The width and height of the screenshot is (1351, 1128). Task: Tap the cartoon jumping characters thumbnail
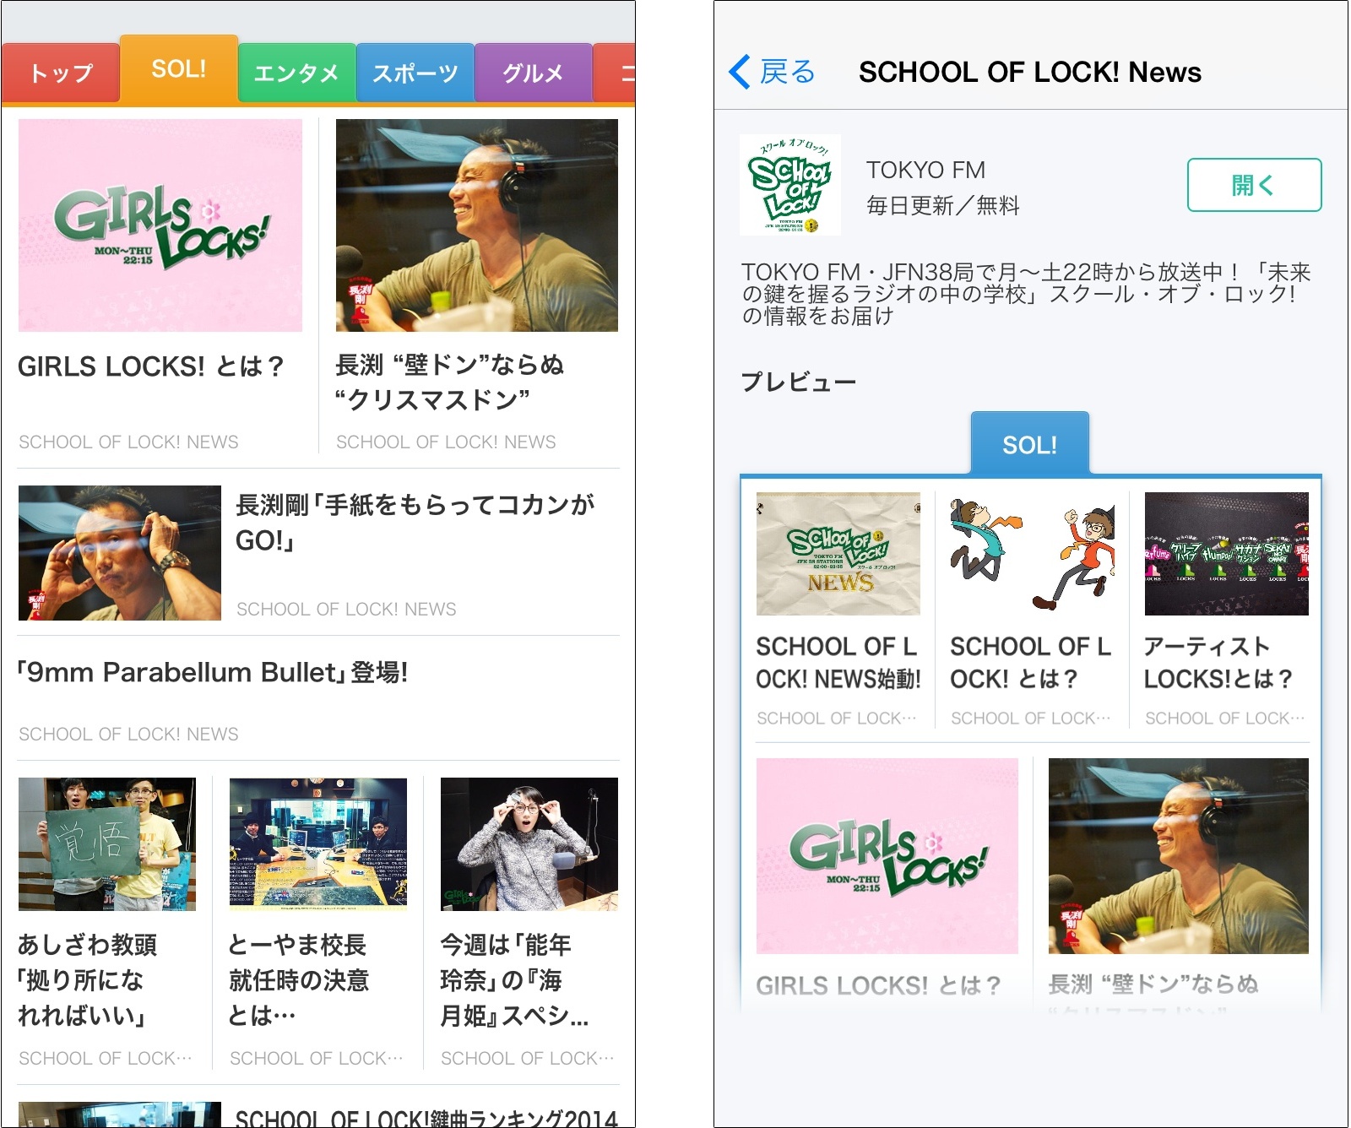1033,554
